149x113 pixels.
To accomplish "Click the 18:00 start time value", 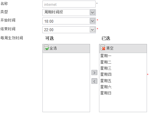I will 49,21.
